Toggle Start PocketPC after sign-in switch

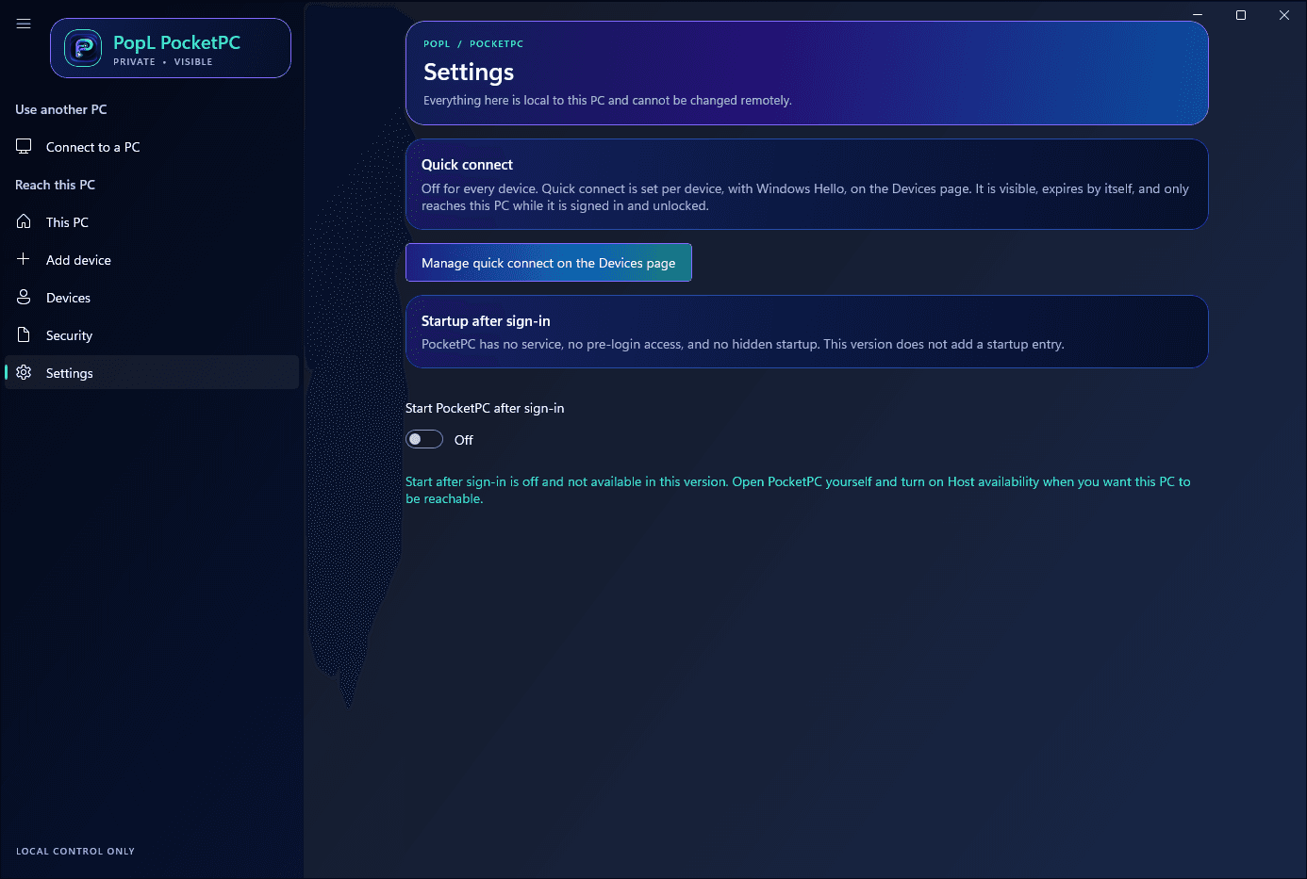tap(424, 439)
